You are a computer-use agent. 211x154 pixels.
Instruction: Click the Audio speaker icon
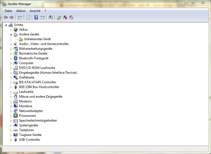click(x=15, y=44)
